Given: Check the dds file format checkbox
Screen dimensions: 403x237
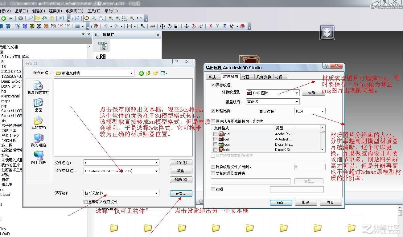Looking at the screenshot, I should click(216, 150).
